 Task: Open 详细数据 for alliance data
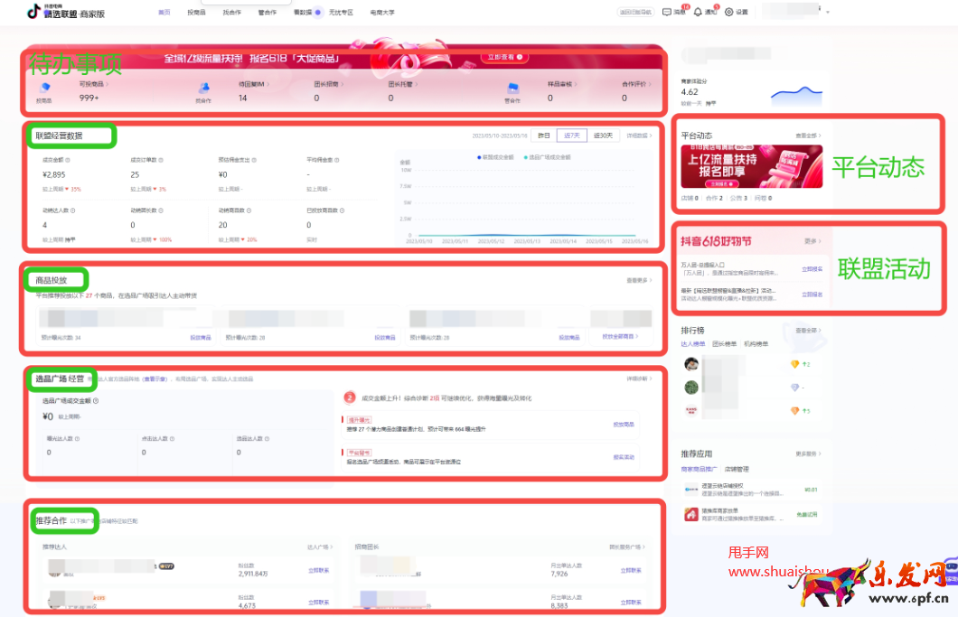point(639,136)
